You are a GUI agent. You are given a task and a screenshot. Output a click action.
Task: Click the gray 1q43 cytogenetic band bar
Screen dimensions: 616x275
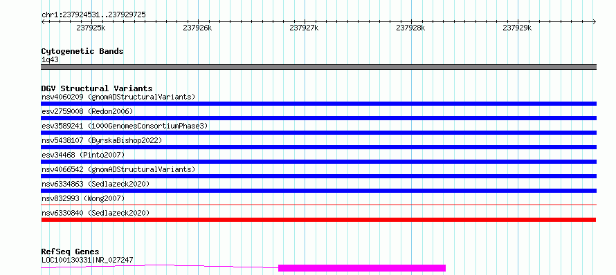point(318,67)
